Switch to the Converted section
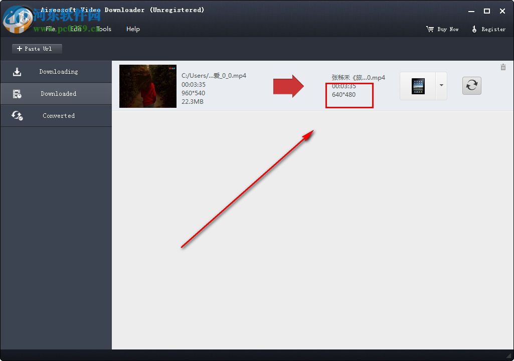 58,115
